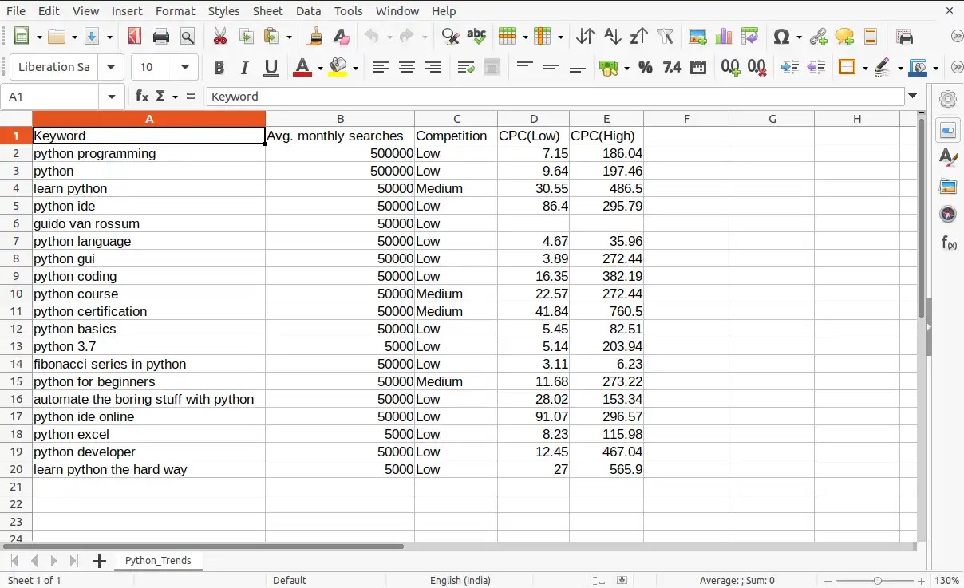Click the Open folder icon
Viewport: 964px width, 588px height.
57,37
